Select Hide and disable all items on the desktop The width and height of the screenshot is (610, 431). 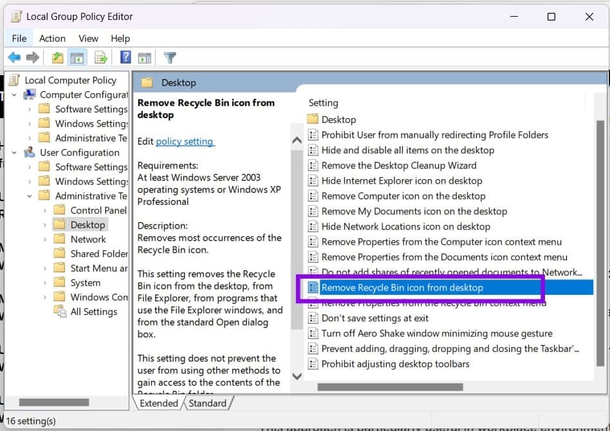click(408, 150)
